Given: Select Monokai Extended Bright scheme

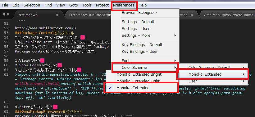Looking at the screenshot, I should pyautogui.click(x=142, y=74).
